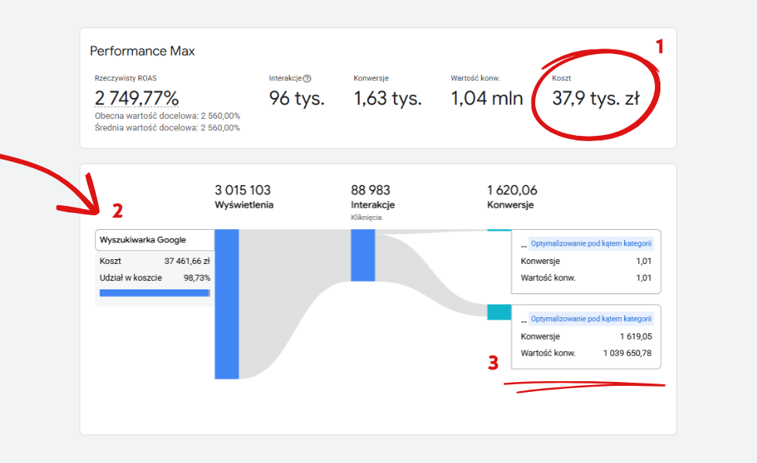Click the upper teal Konwersje segment
Screen dimensions: 757x463
pos(499,230)
